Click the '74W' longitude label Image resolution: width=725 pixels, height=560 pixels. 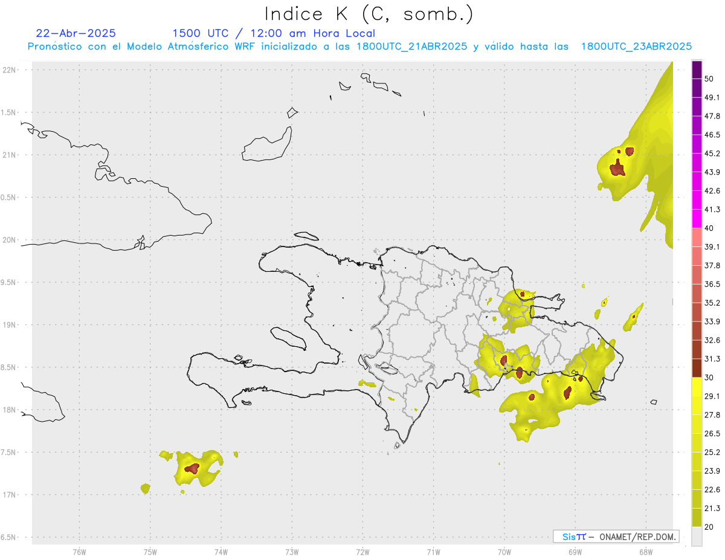pyautogui.click(x=221, y=552)
